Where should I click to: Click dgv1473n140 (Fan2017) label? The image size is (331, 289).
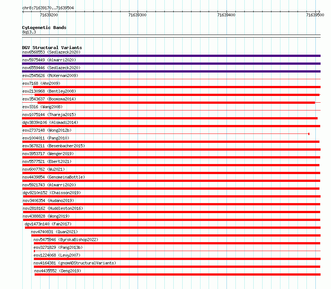click(x=48, y=224)
